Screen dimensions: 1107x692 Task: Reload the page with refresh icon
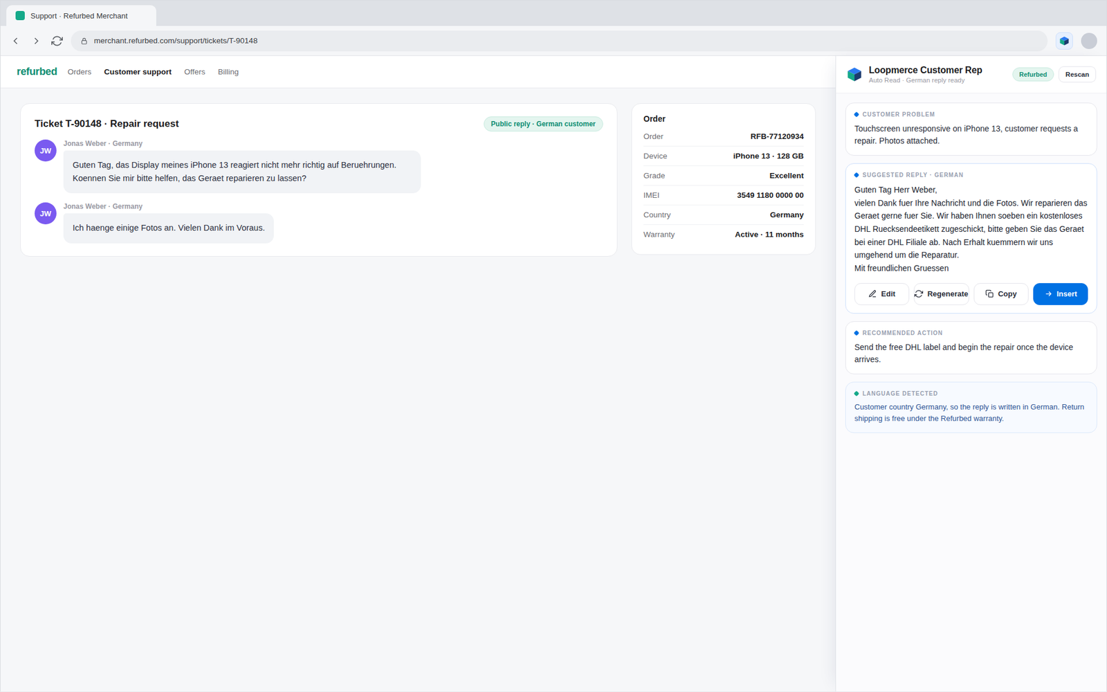57,41
